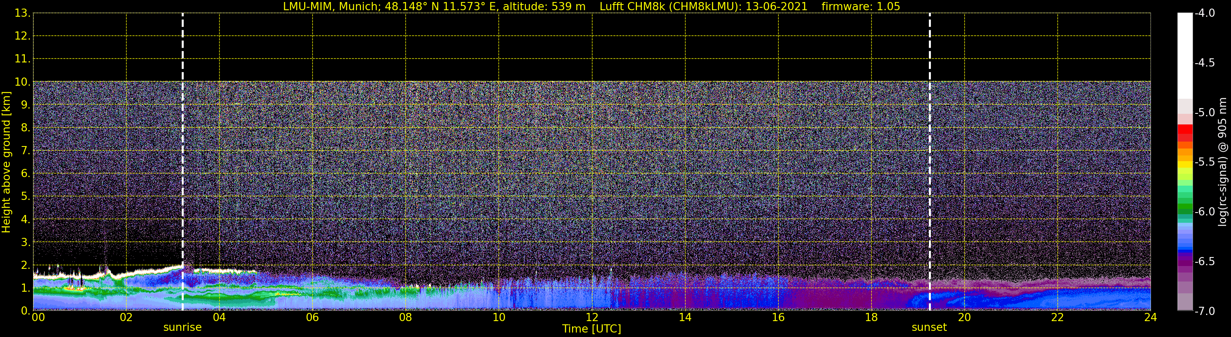
Task: Click the colorbar tick label "-5.5"
Action: [x=1204, y=162]
